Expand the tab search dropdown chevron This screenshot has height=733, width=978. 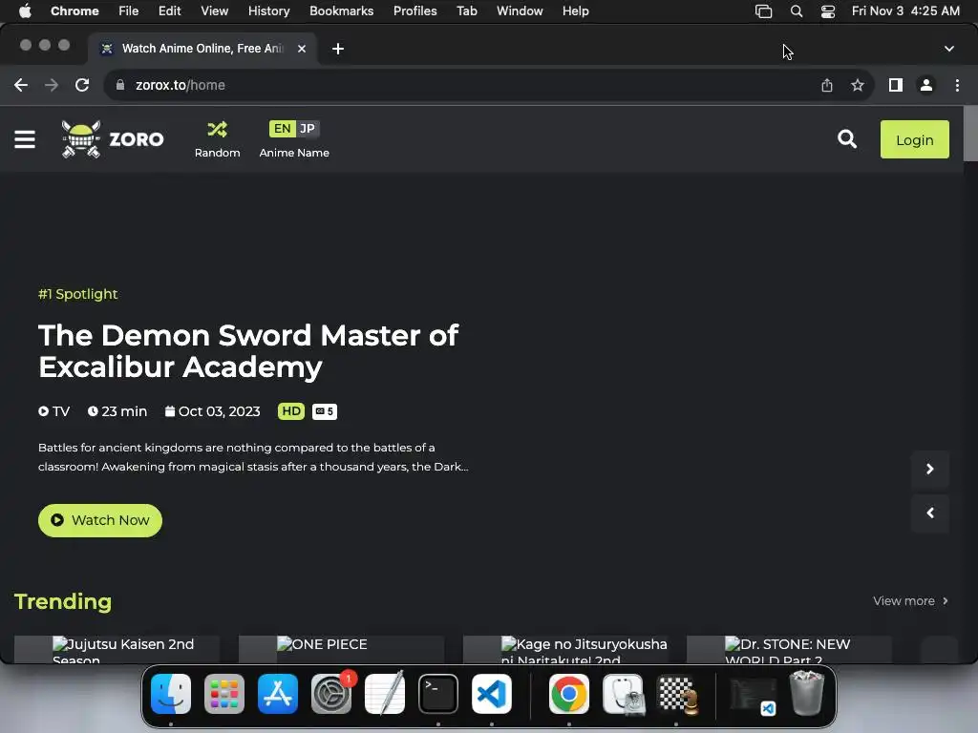pos(948,49)
